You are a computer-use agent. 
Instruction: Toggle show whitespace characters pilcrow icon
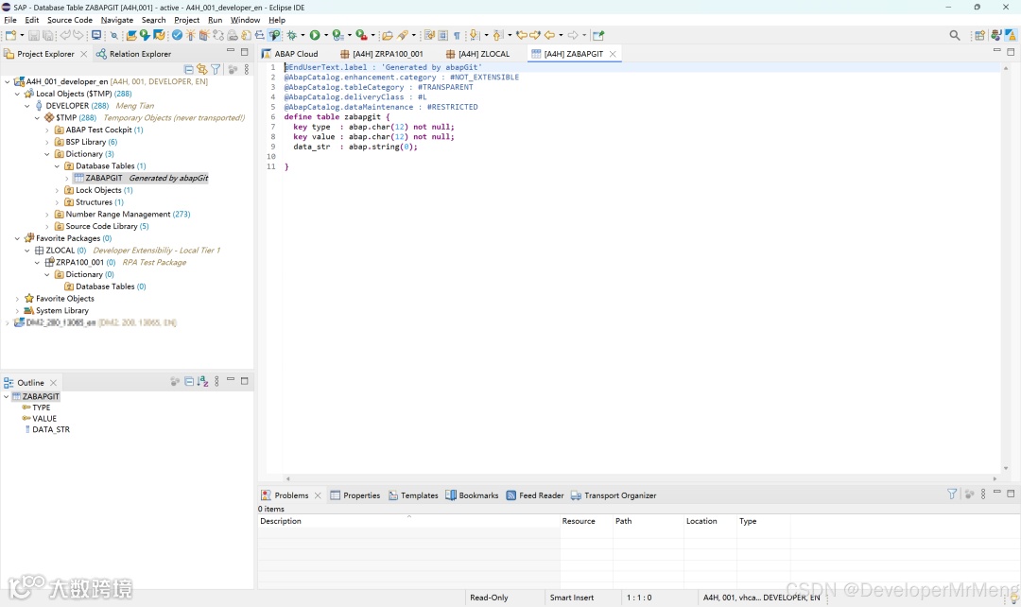point(457,35)
